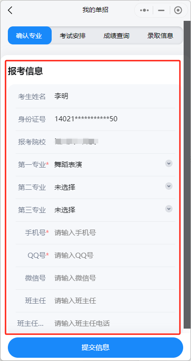Go back using the left arrow icon
This screenshot has width=191, height=361.
pos(10,10)
